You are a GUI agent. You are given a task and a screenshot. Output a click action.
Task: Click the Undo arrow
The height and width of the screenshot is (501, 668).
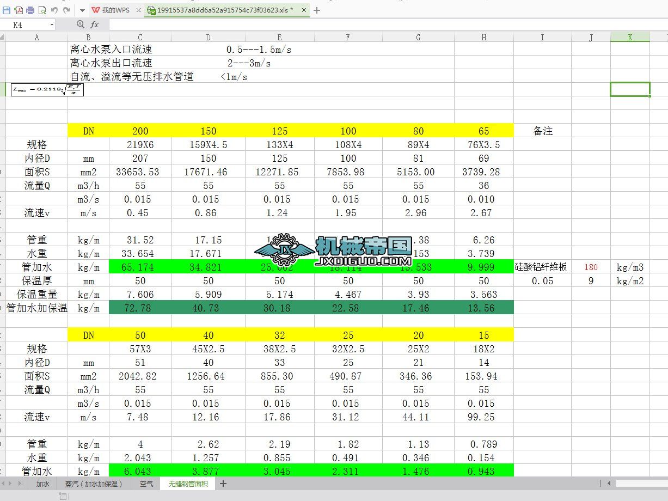point(54,10)
